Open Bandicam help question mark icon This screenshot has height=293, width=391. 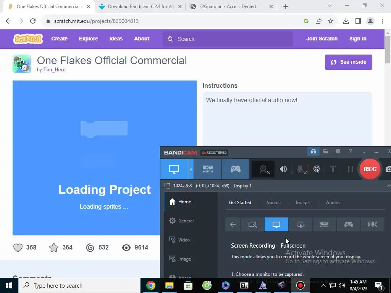[350, 151]
